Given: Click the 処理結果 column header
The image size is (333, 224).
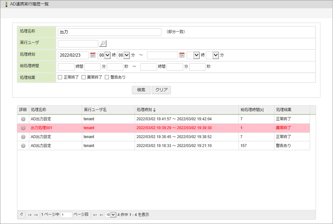Looking at the screenshot, I should [283, 110].
